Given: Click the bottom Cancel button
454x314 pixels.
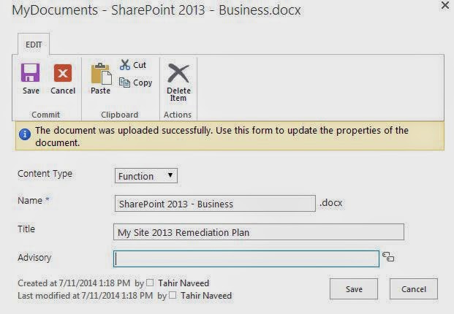Looking at the screenshot, I should click(414, 289).
